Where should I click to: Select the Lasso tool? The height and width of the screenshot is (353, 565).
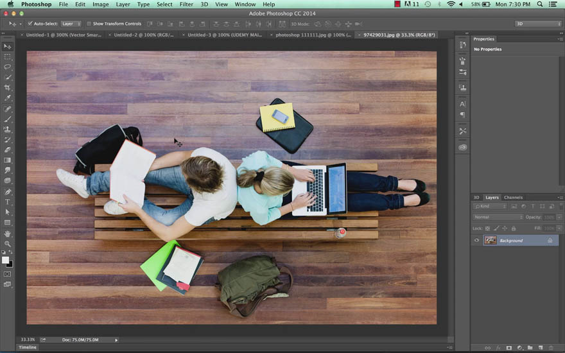[x=7, y=67]
